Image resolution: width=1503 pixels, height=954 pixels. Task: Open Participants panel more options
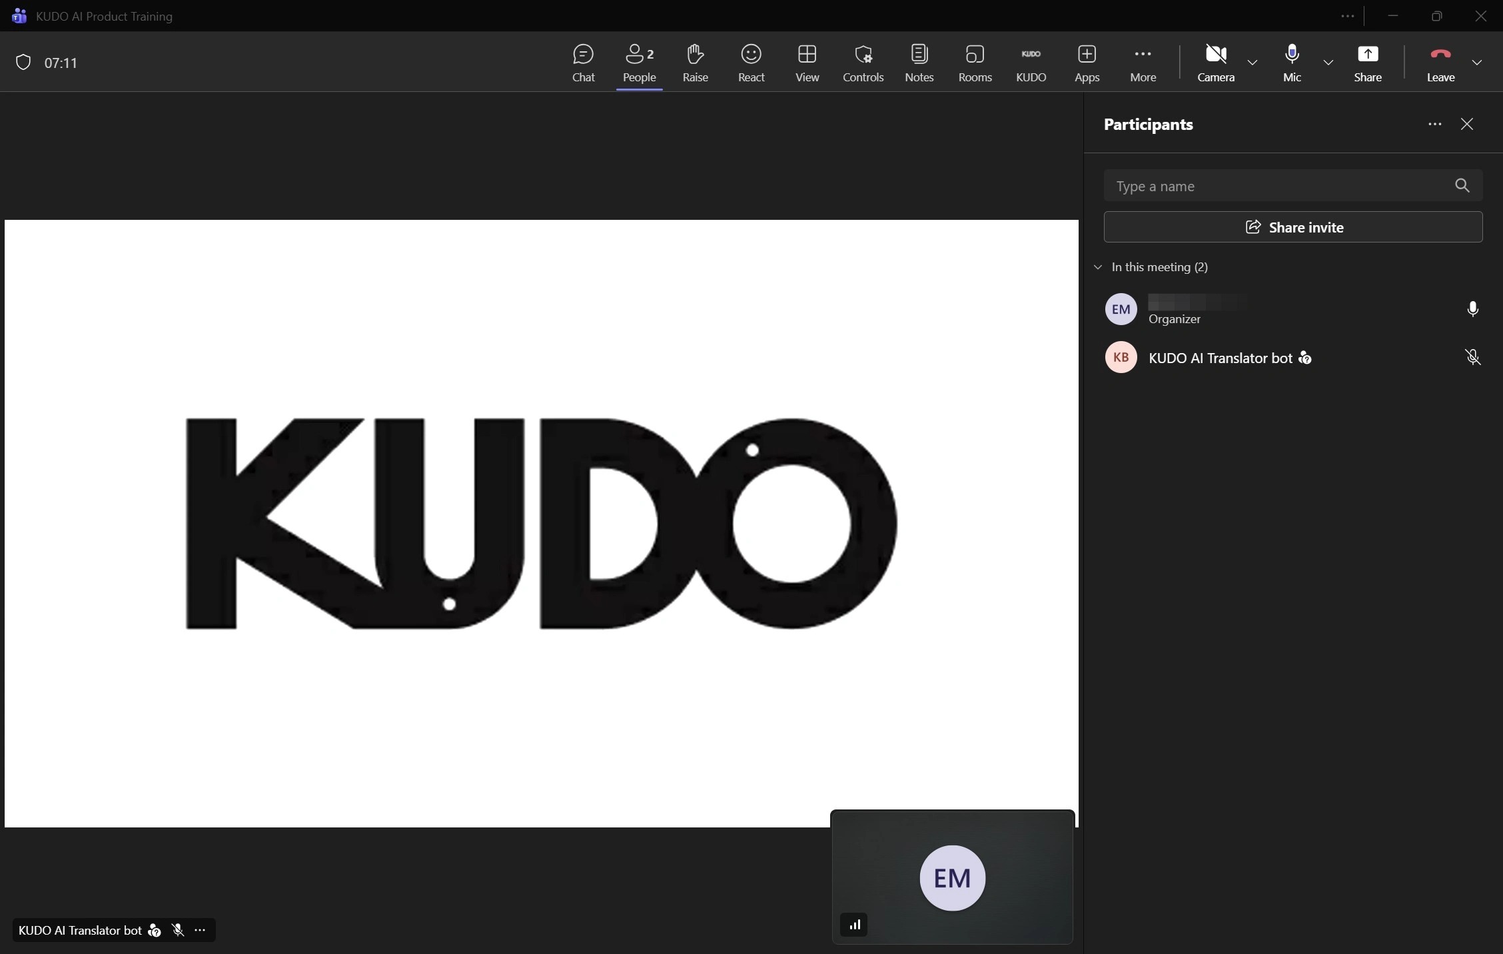1434,124
